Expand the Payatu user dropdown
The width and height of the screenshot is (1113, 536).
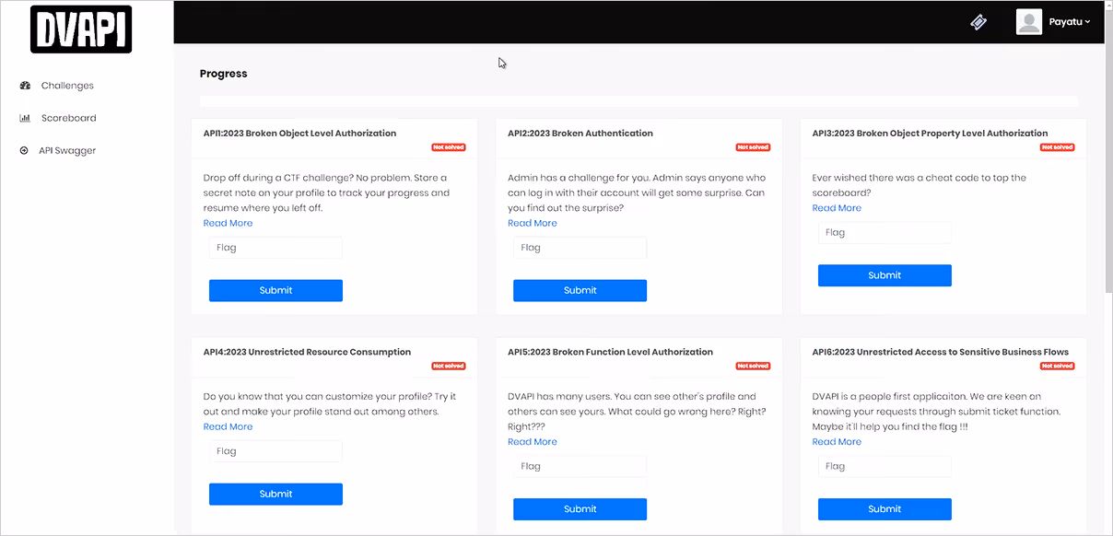(x=1070, y=22)
